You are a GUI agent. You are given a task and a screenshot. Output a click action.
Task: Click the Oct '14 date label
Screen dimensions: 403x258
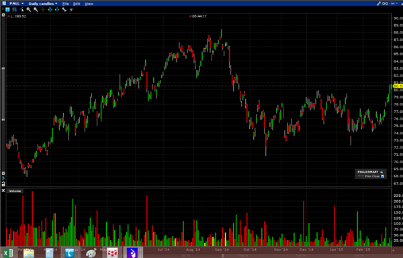pyautogui.click(x=250, y=249)
